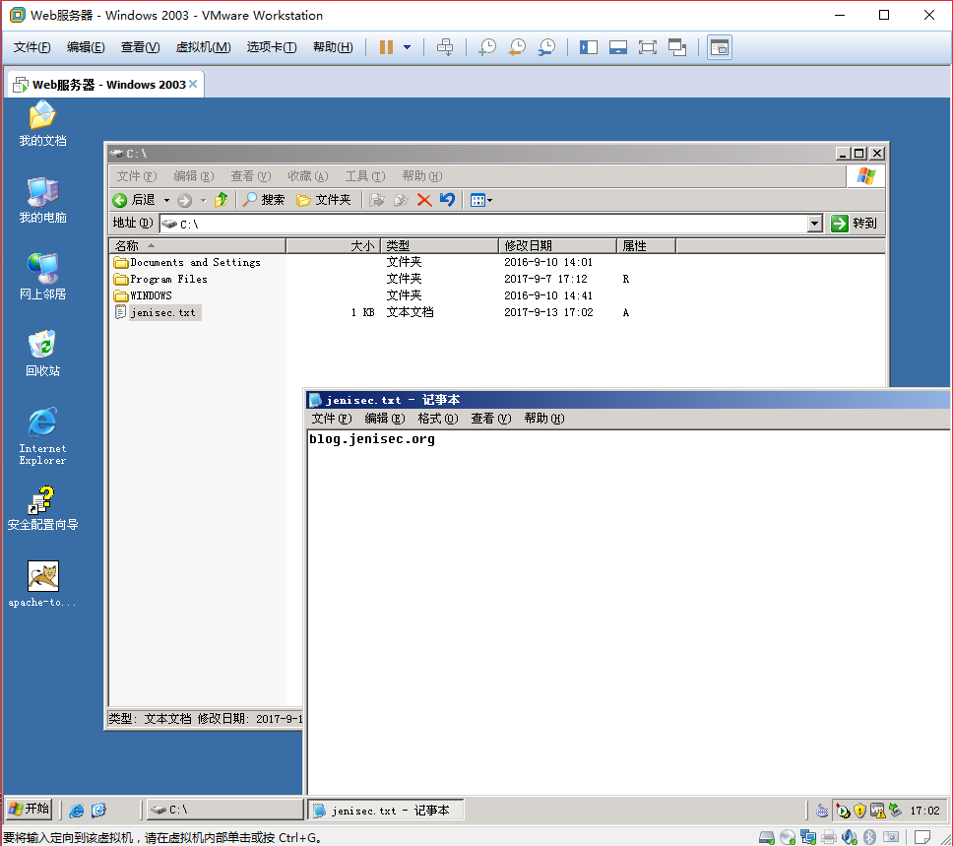
Task: Select the apache-tomcat desktop icon
Action: (42, 584)
